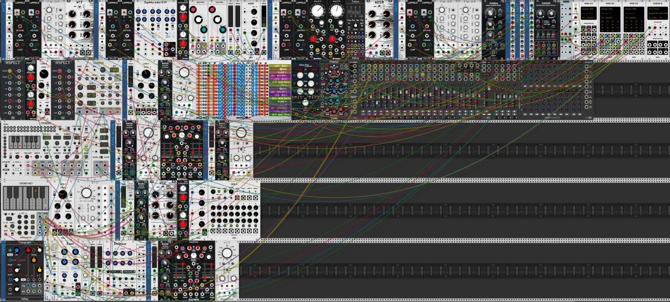
Task: Click the GATE output jack on MIDI-CV
Action: (x=588, y=30)
